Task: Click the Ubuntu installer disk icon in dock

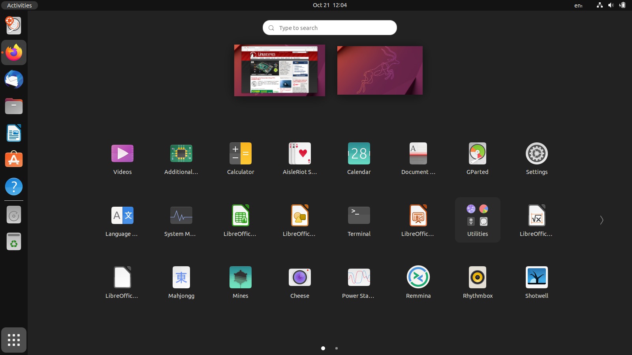Action: (x=14, y=26)
